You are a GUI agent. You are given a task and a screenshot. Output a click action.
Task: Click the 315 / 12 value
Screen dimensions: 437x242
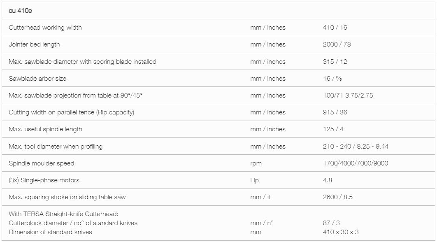335,62
